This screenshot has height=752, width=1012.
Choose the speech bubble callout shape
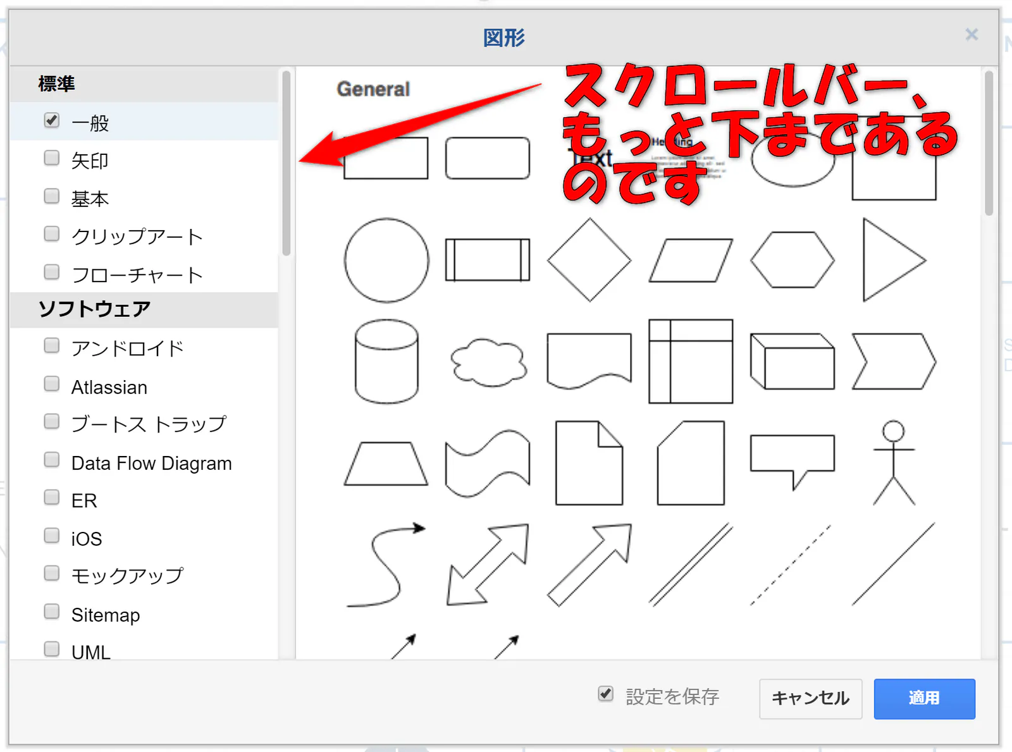coord(793,462)
